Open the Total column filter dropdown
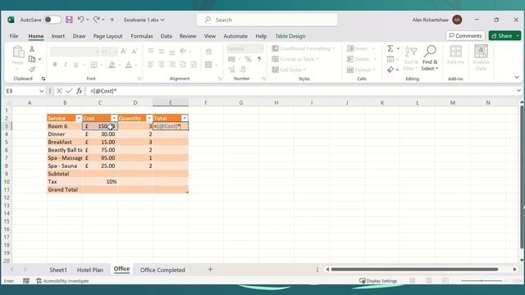This screenshot has width=525, height=295. pyautogui.click(x=185, y=118)
